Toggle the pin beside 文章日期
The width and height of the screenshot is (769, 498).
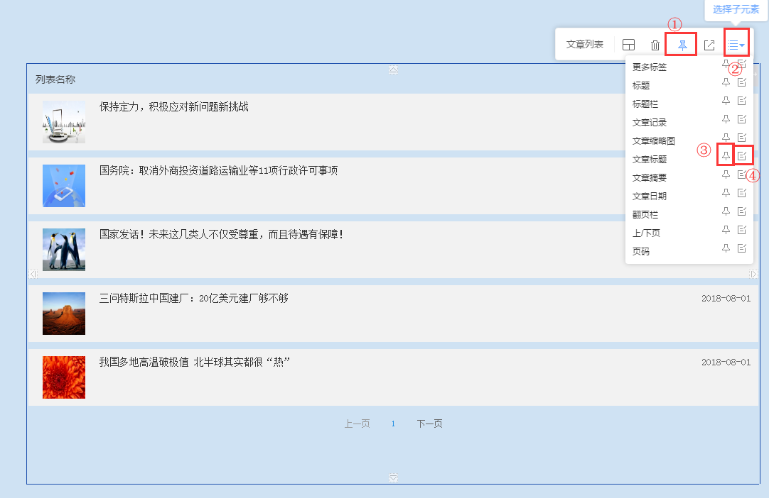pyautogui.click(x=726, y=193)
